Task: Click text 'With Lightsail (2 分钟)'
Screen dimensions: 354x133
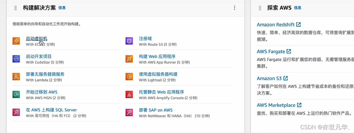Action: coord(158,80)
